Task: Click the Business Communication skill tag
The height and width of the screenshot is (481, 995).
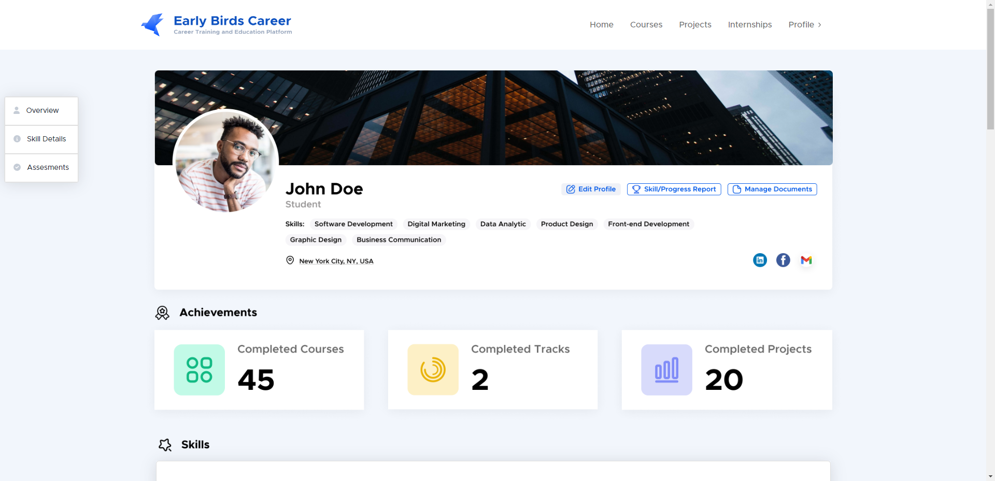Action: pos(399,240)
